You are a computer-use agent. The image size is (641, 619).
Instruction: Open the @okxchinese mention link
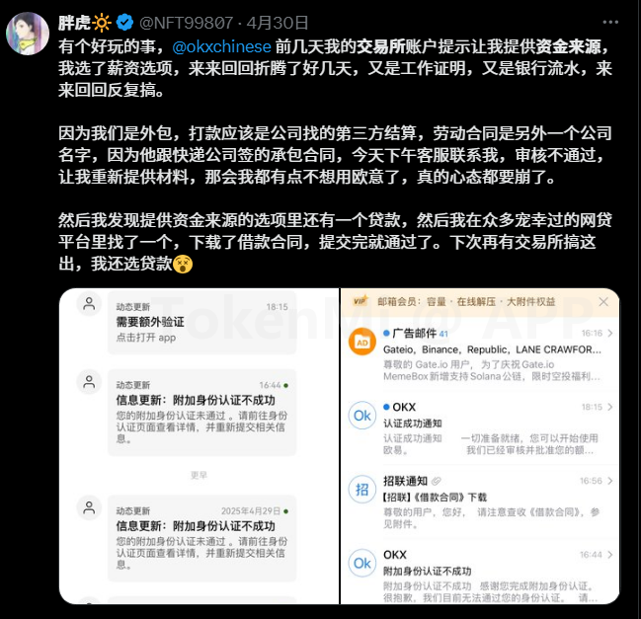tap(221, 46)
